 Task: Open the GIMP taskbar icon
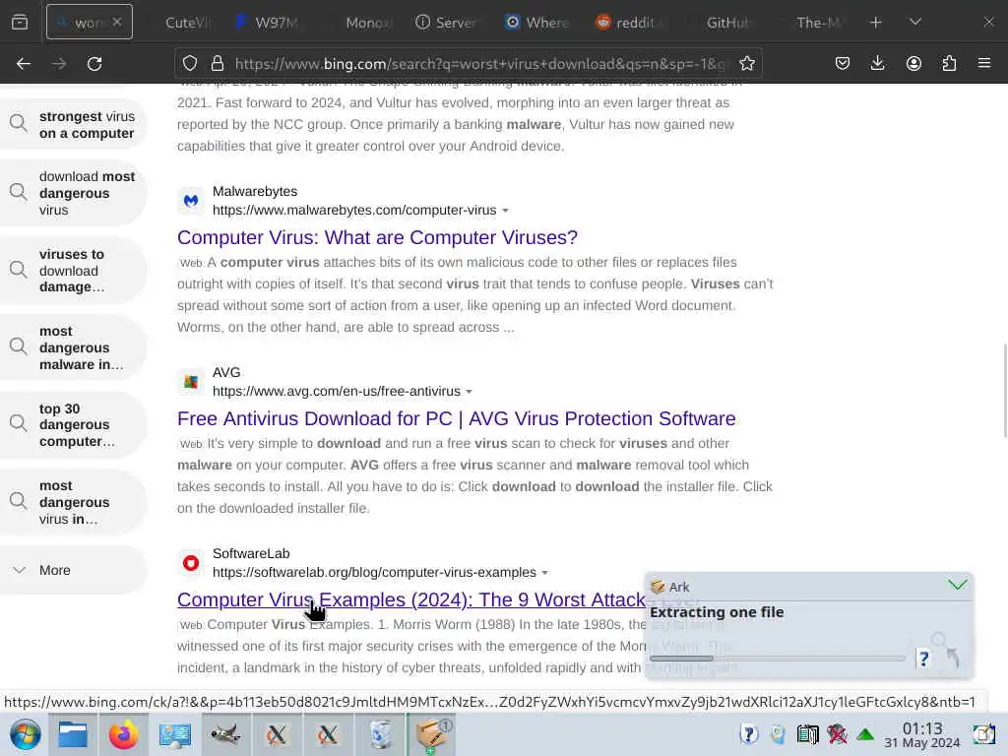[225, 734]
